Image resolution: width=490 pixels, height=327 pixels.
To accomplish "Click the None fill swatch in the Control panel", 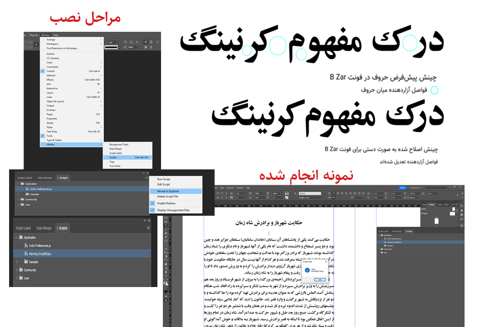I will tap(287, 198).
